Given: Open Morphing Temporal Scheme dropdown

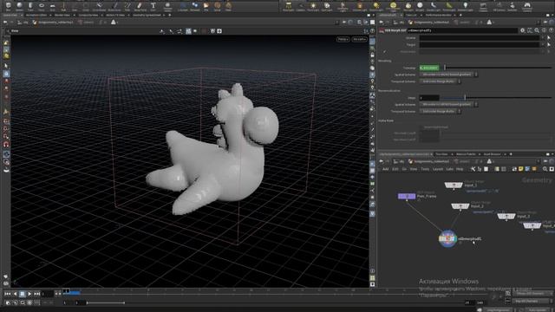Looking at the screenshot, I should (440, 81).
